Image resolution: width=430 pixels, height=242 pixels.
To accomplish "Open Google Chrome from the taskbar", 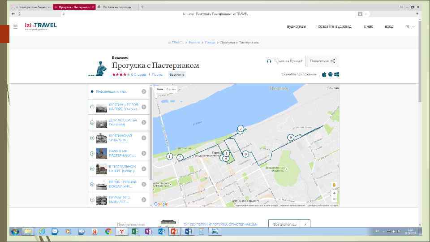I will pyautogui.click(x=108, y=232).
